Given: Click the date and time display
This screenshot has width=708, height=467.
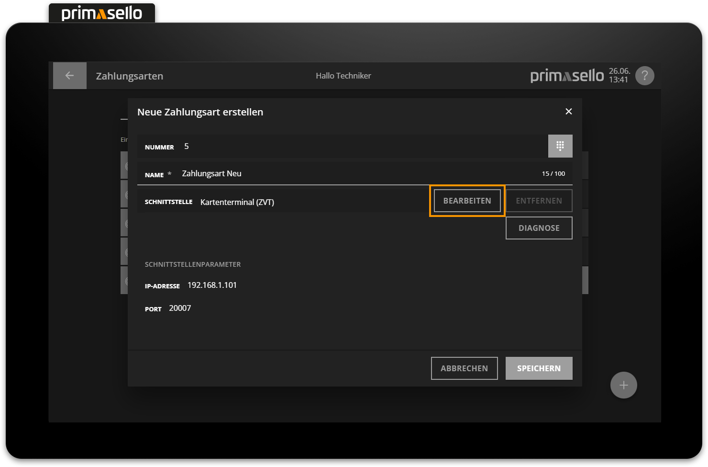Looking at the screenshot, I should pos(619,76).
